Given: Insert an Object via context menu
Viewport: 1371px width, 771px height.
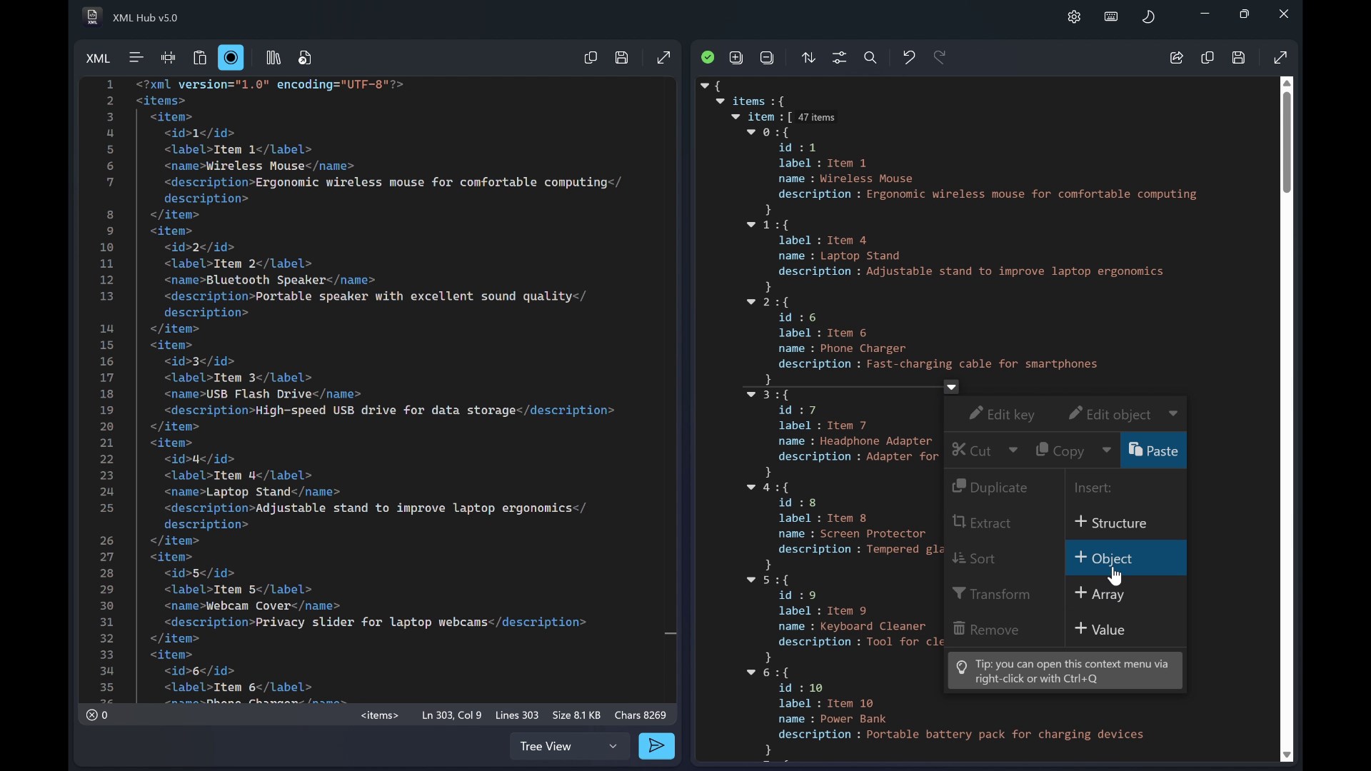Looking at the screenshot, I should click(x=1127, y=560).
